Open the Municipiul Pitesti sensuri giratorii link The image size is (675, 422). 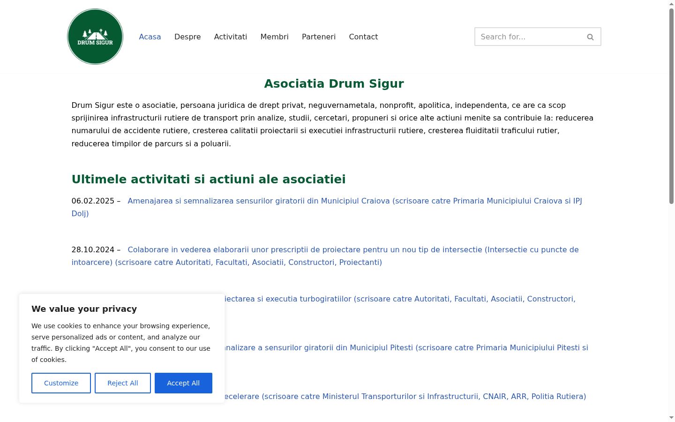(406, 347)
